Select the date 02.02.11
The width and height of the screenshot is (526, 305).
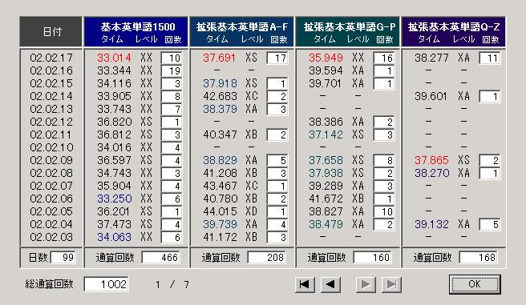click(x=51, y=134)
